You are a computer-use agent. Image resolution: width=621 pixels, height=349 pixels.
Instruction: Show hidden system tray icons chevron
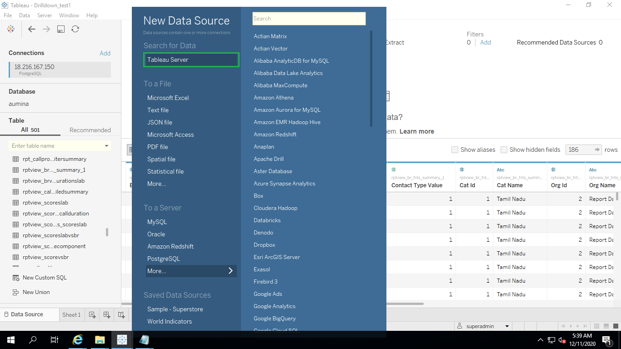[x=541, y=340]
